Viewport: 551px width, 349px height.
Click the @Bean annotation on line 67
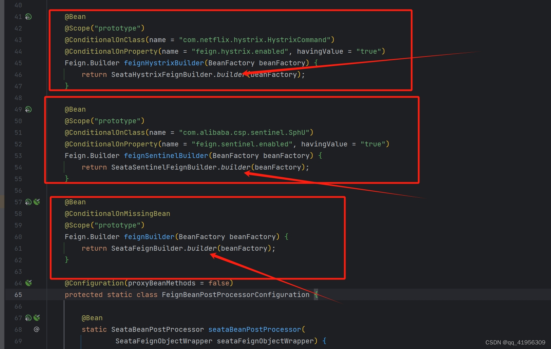pos(92,318)
